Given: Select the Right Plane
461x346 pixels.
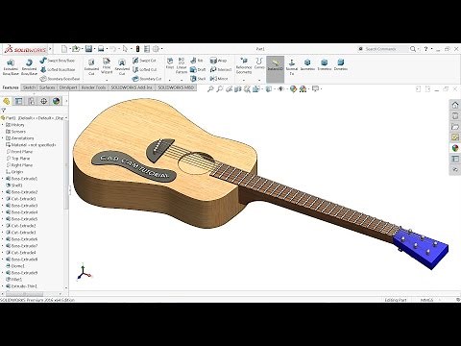Looking at the screenshot, I should tap(19, 165).
